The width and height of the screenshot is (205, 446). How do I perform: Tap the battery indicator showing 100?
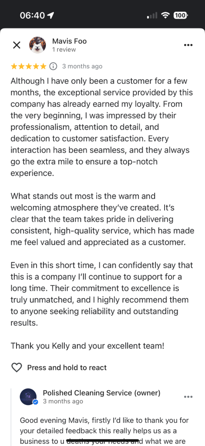coord(180,15)
